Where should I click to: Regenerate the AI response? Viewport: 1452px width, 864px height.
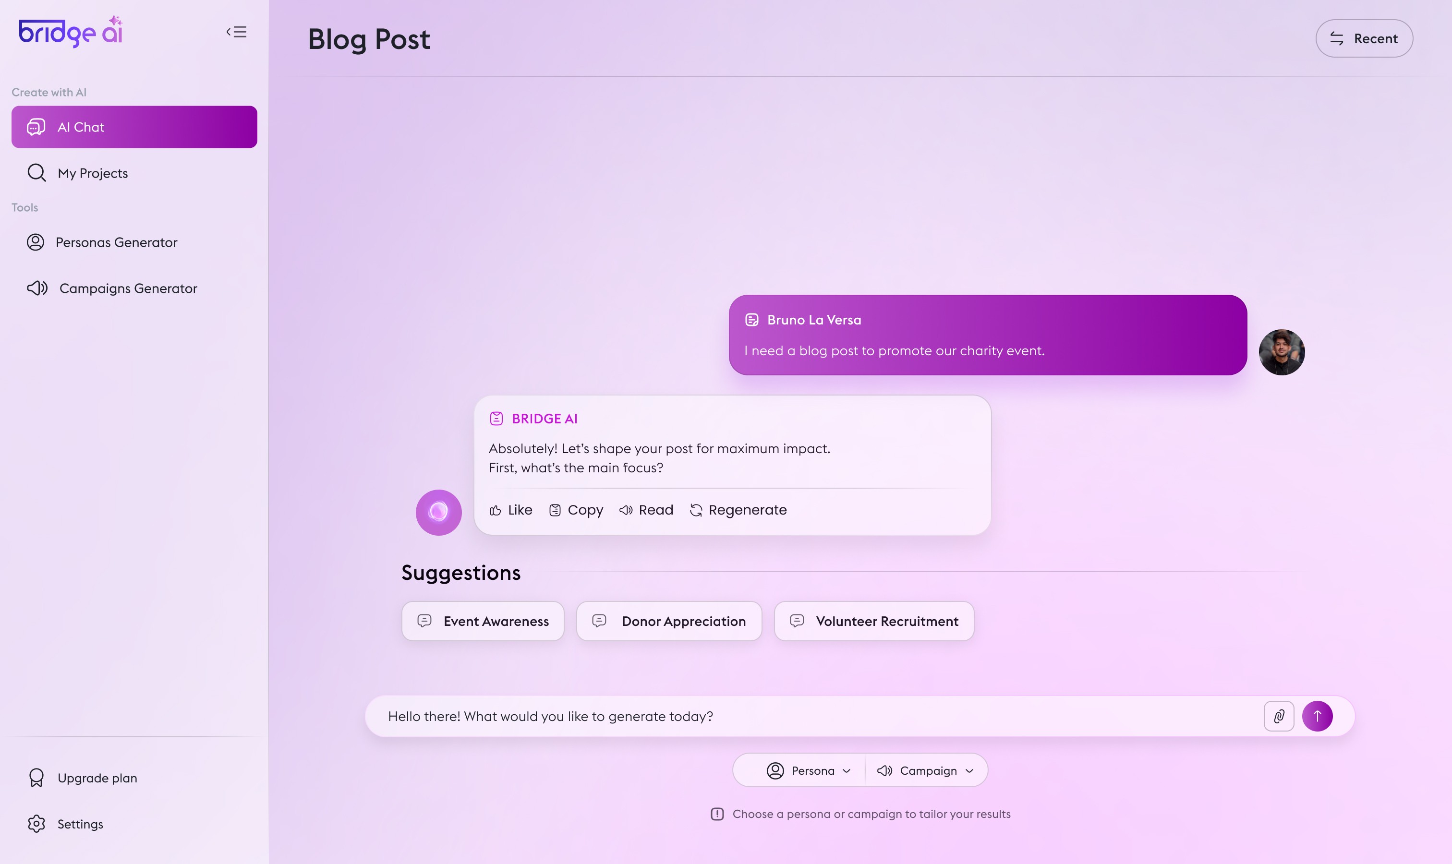click(738, 511)
